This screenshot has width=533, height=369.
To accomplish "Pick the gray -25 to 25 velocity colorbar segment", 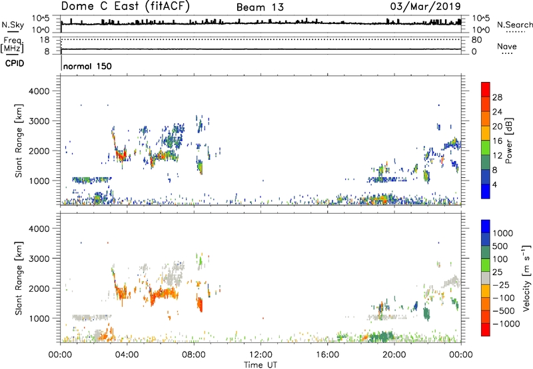I will [x=486, y=278].
